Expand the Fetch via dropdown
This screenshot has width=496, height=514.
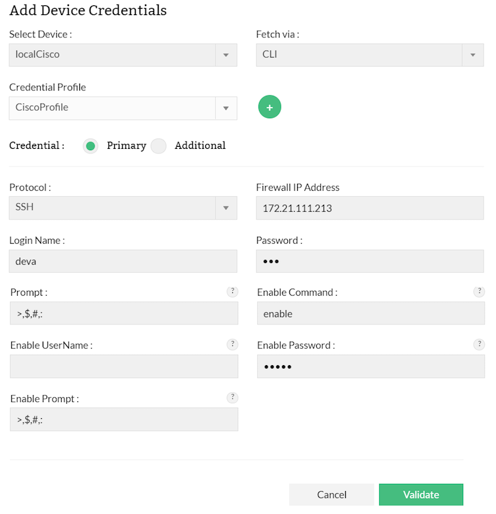pos(369,54)
